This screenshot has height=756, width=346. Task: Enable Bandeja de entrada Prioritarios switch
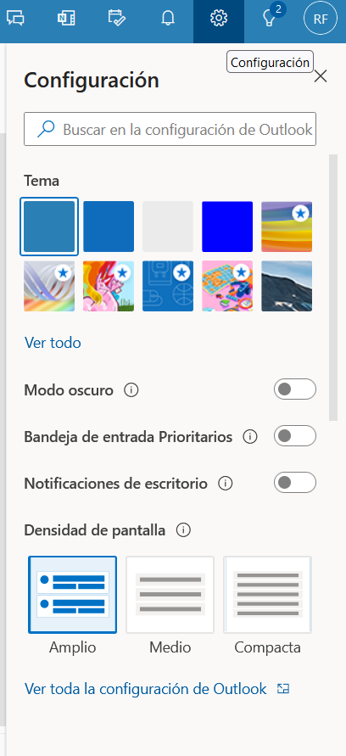click(x=295, y=436)
